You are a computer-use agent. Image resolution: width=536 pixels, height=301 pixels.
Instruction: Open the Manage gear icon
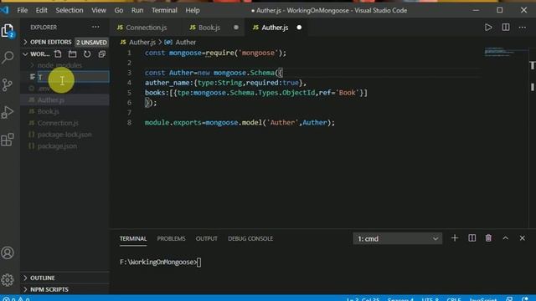pos(8,280)
